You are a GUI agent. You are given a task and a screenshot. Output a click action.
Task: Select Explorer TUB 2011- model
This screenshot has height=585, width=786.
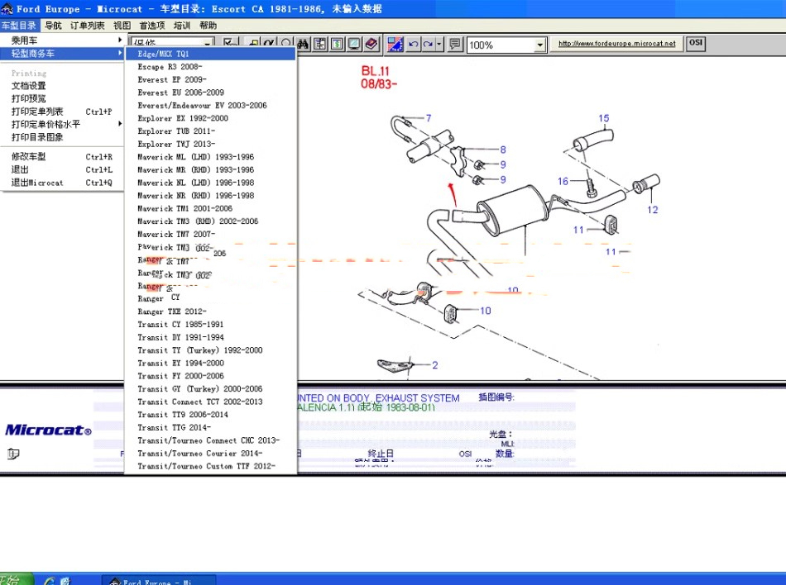click(210, 131)
